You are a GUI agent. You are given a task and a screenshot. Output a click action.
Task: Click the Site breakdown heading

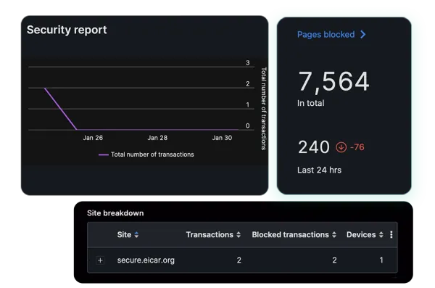click(x=115, y=213)
